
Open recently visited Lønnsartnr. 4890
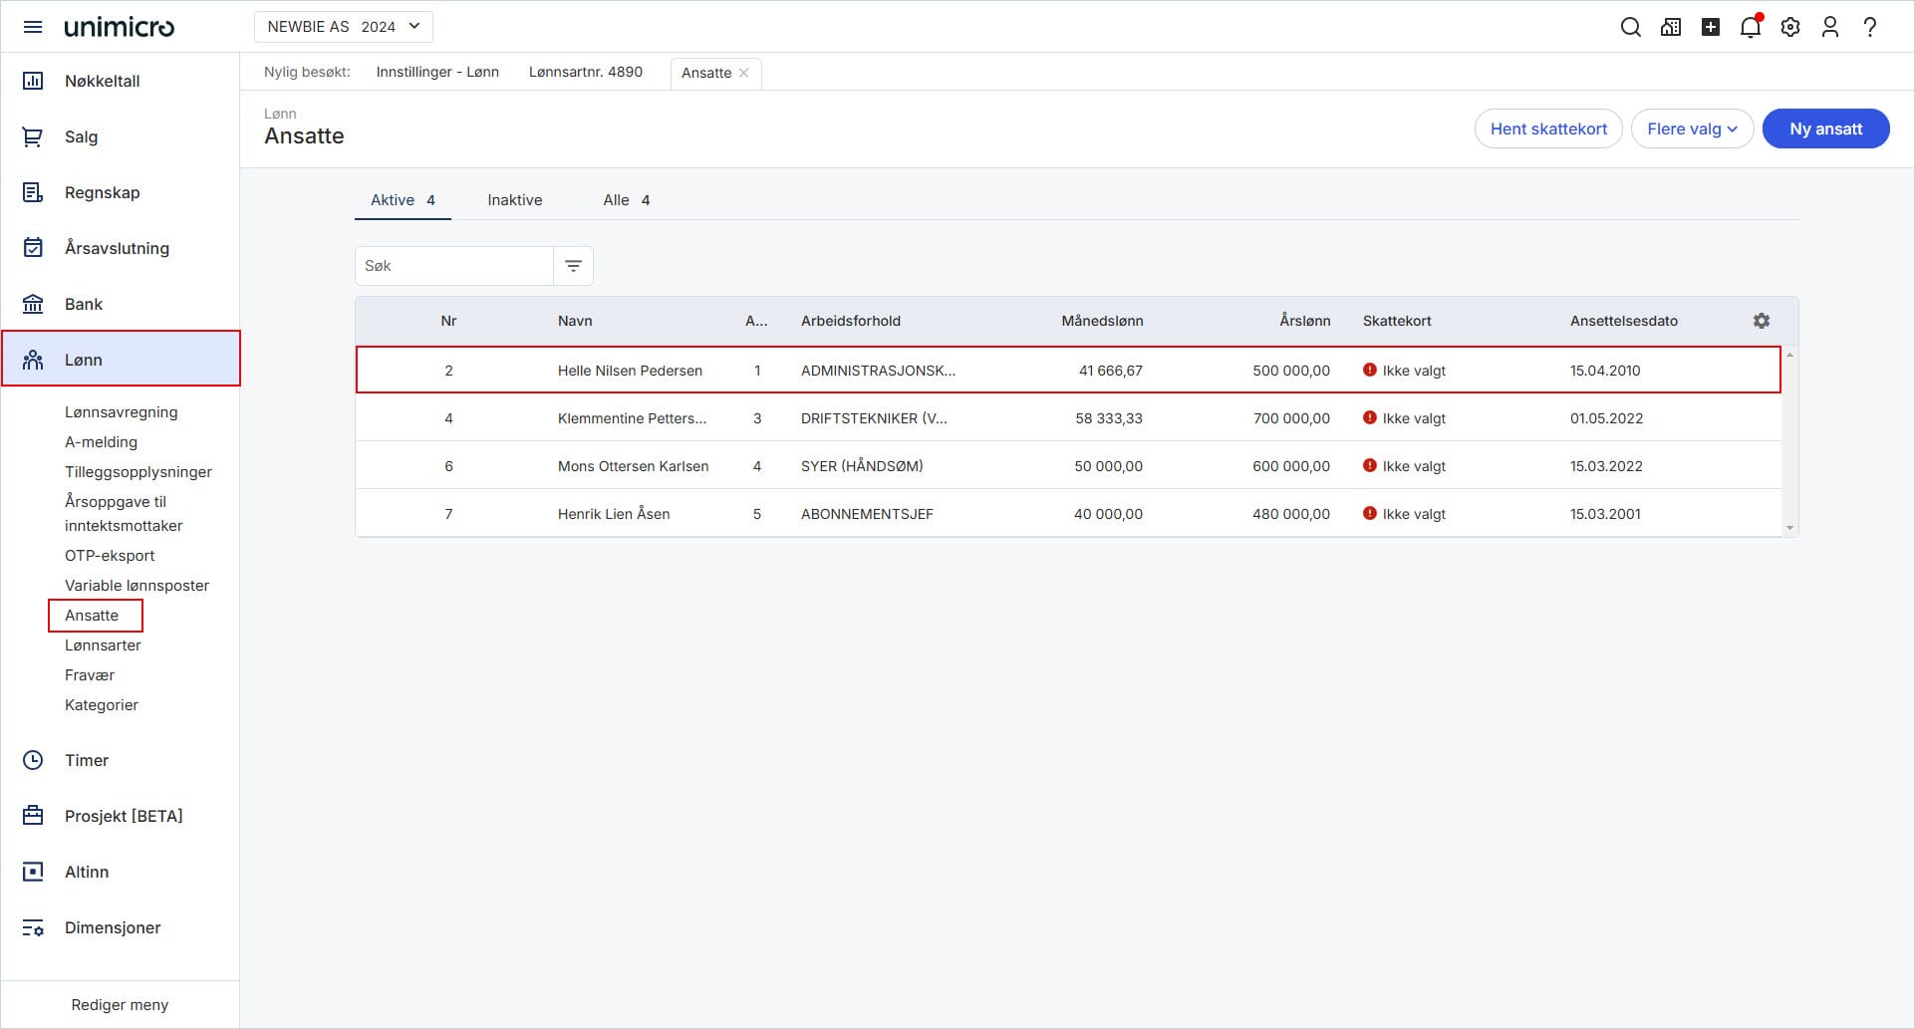[x=586, y=72]
